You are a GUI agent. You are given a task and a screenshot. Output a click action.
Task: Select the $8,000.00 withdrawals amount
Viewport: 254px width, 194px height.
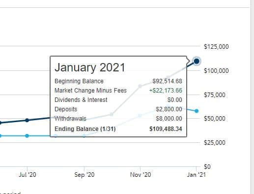click(169, 119)
